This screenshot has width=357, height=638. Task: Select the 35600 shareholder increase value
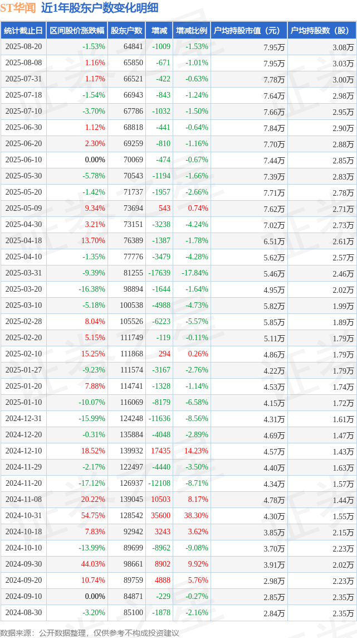pos(161,516)
